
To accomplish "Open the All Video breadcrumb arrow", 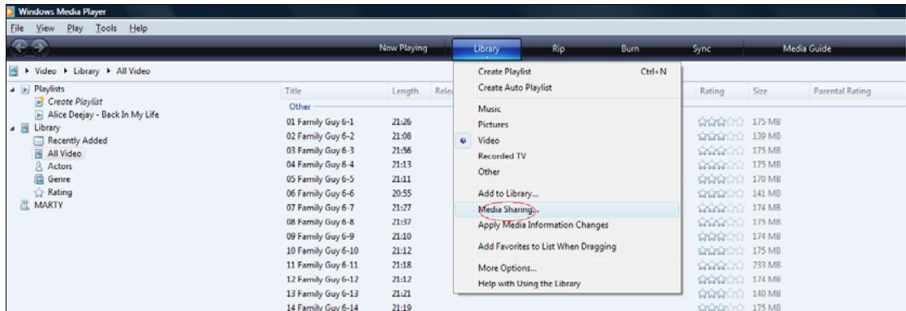I will (x=109, y=71).
